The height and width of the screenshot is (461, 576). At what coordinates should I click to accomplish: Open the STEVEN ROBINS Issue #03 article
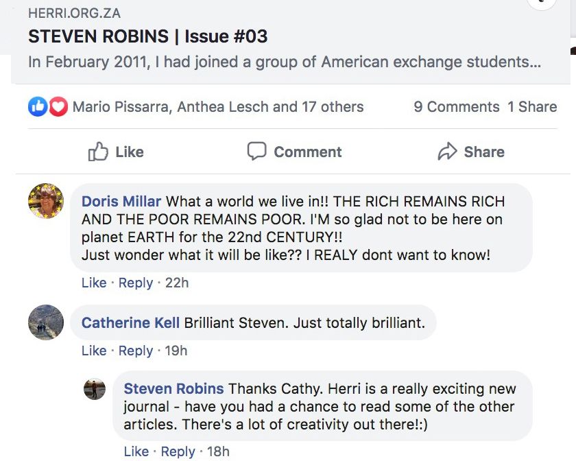coord(147,36)
